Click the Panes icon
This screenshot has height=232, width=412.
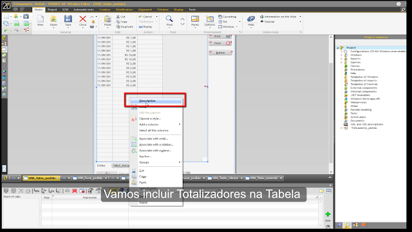tap(195, 19)
